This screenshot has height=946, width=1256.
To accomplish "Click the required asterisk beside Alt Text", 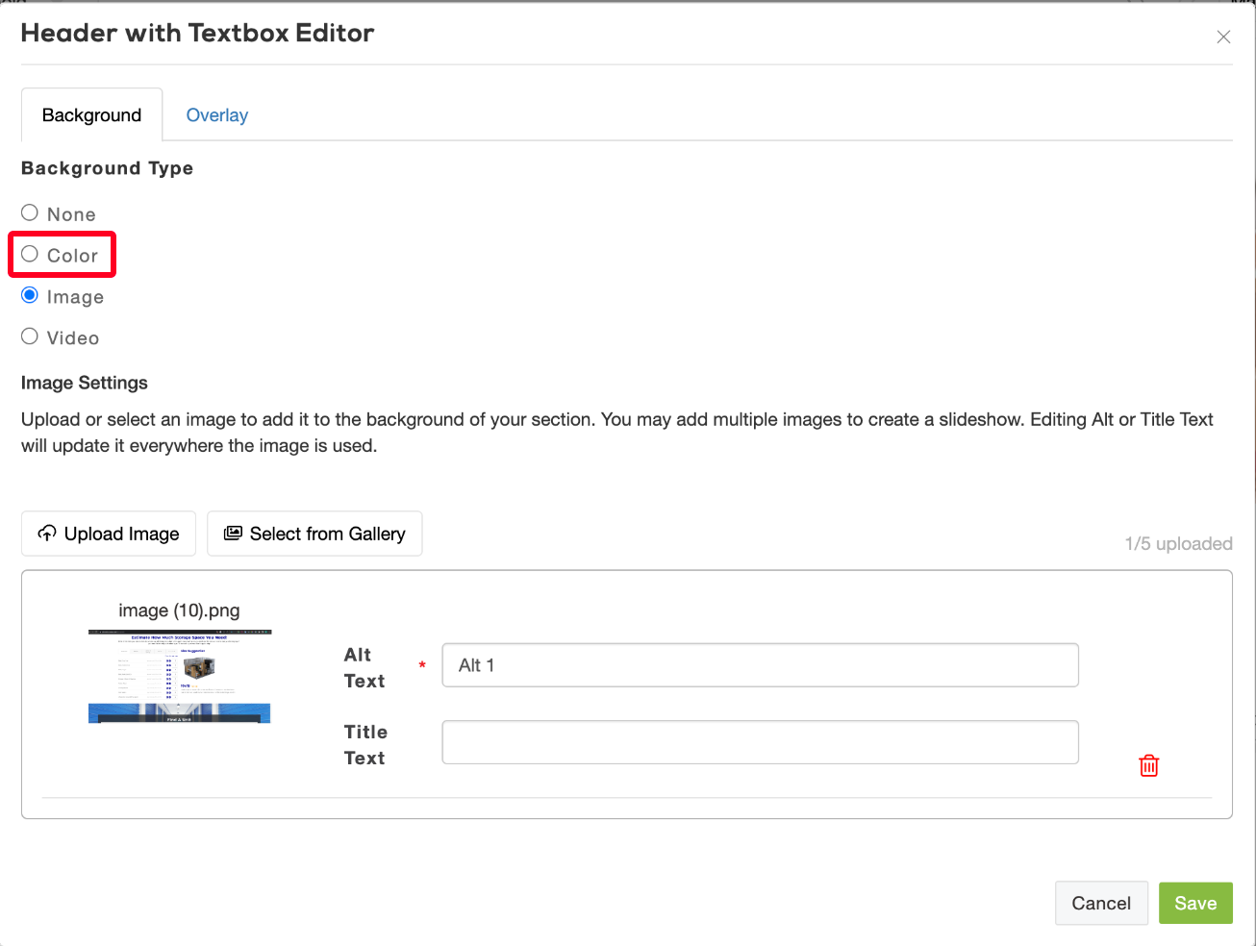I will 421,664.
